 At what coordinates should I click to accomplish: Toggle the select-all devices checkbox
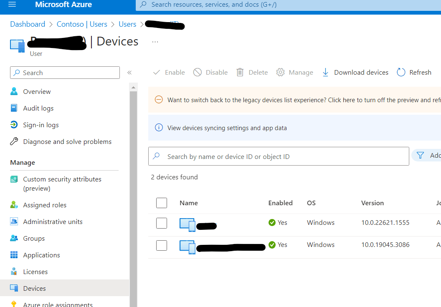pyautogui.click(x=162, y=203)
